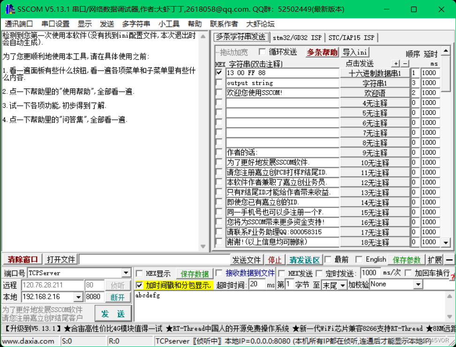The width and height of the screenshot is (456, 347).
Task: Click the string field containing 欢迎您使用SSCOM!
Action: (283, 93)
